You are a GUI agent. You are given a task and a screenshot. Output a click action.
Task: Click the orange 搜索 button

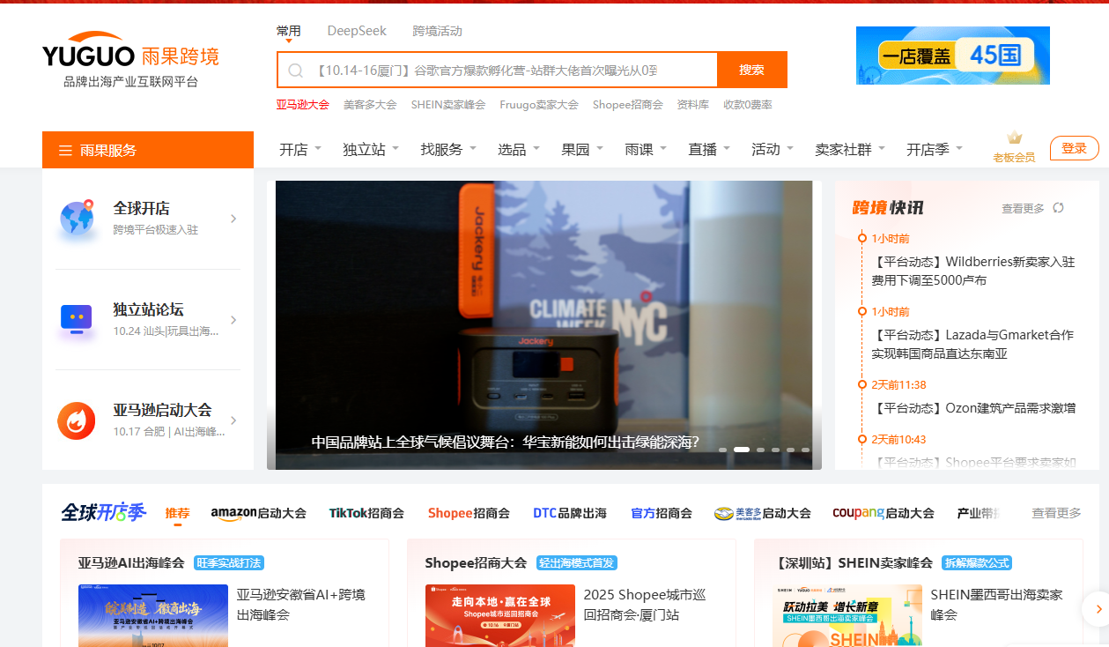tap(751, 70)
